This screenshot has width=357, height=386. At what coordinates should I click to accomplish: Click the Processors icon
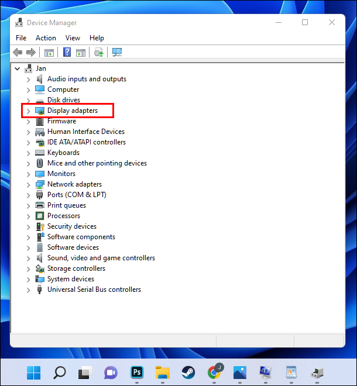40,216
